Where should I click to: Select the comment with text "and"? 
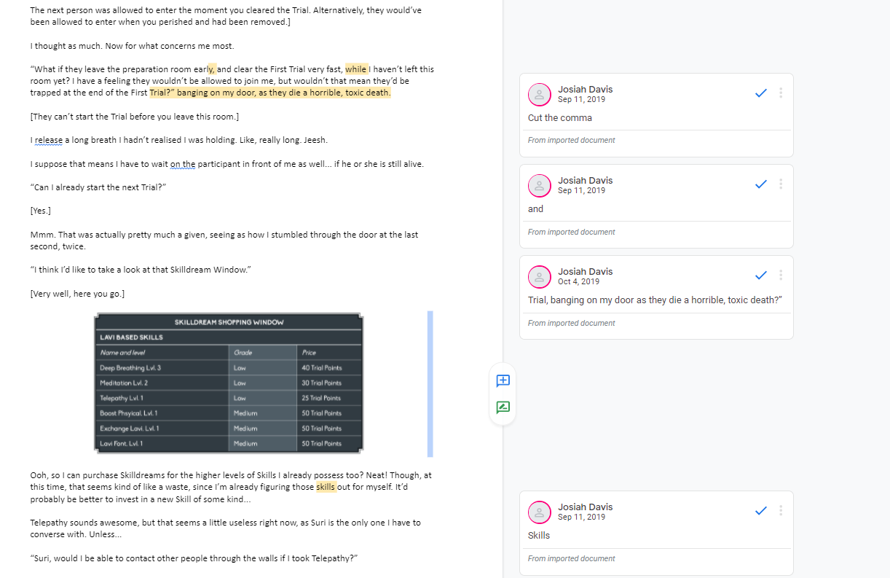coord(656,206)
